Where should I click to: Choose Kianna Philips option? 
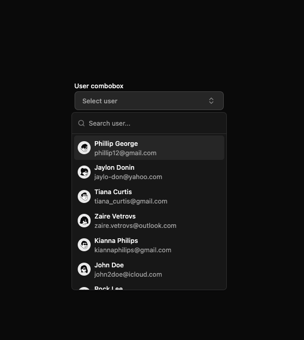pyautogui.click(x=149, y=245)
